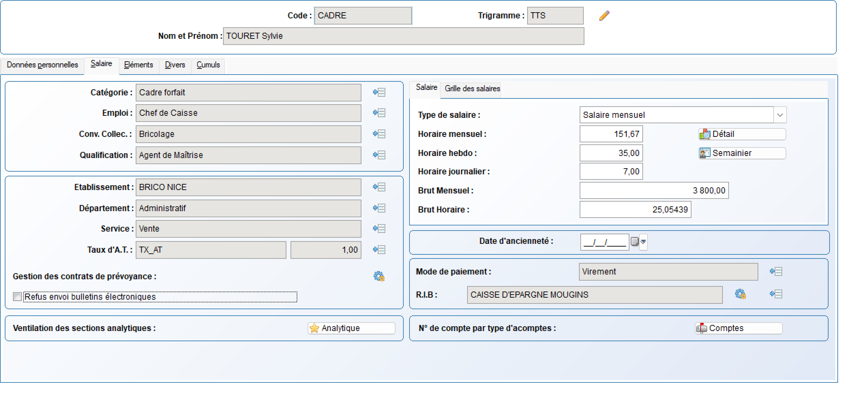849x393 pixels.
Task: Open the Cumuls tab
Action: pyautogui.click(x=208, y=65)
